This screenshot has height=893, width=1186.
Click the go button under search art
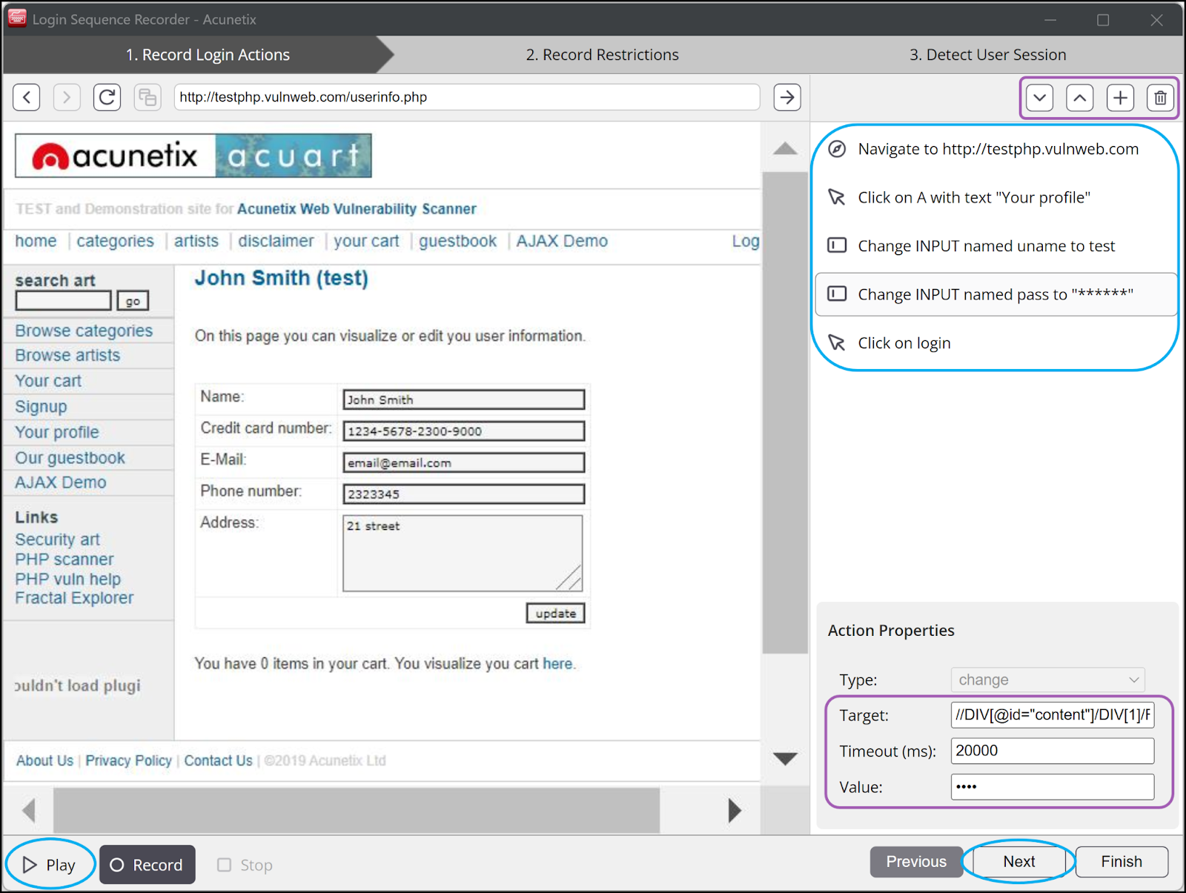pos(133,301)
